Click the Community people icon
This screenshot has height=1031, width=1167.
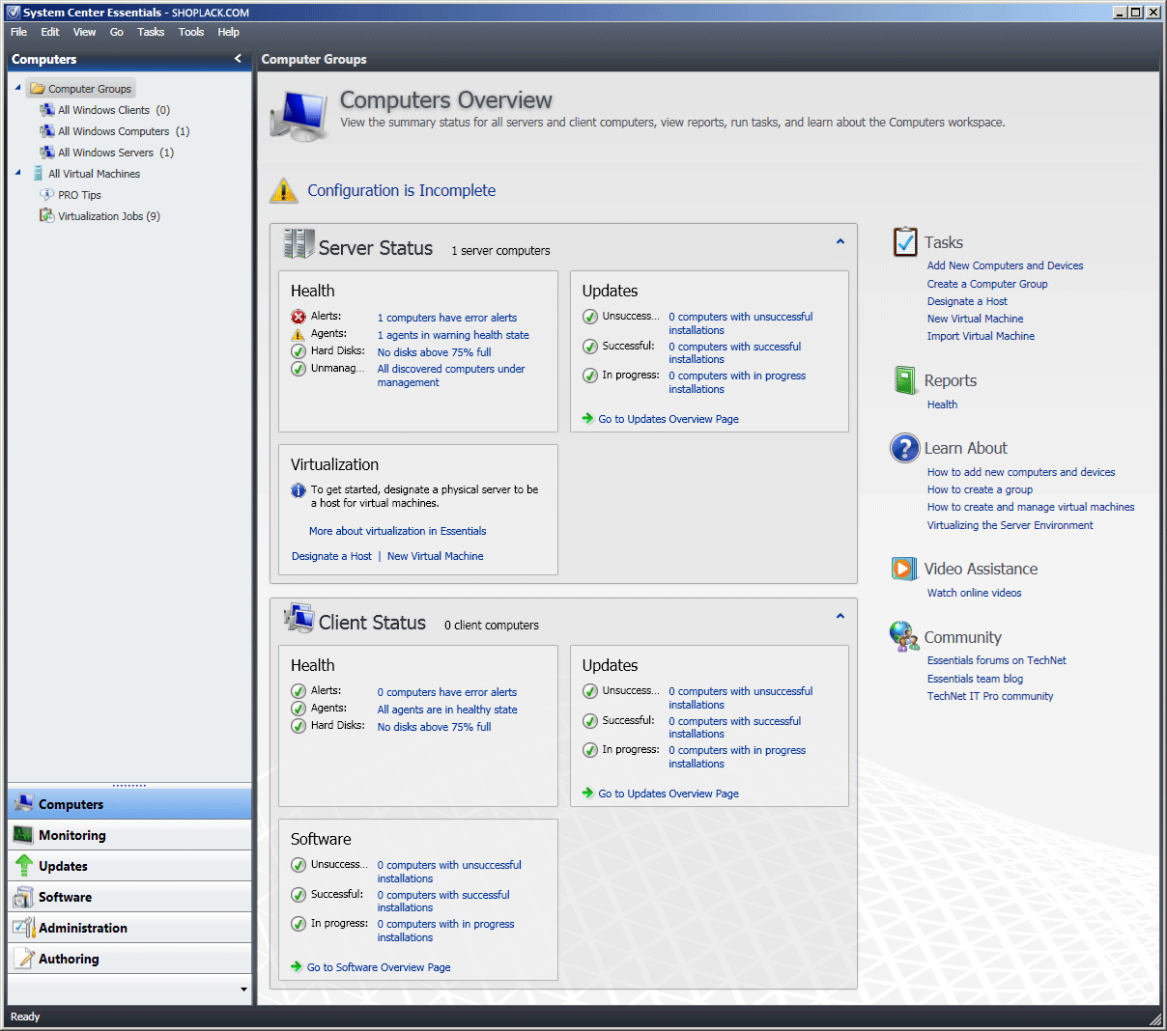click(x=904, y=636)
